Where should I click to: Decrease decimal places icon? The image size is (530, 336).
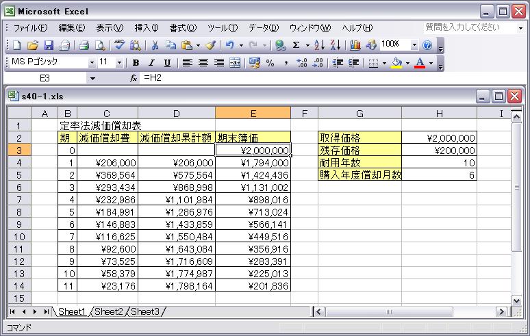[x=318, y=63]
